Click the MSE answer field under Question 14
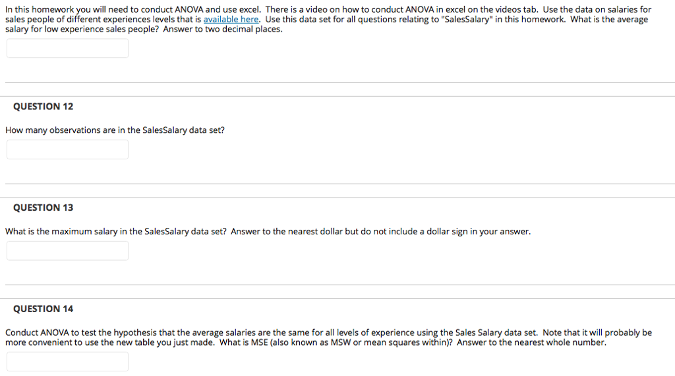Screen dimensions: 675x376 (68, 362)
